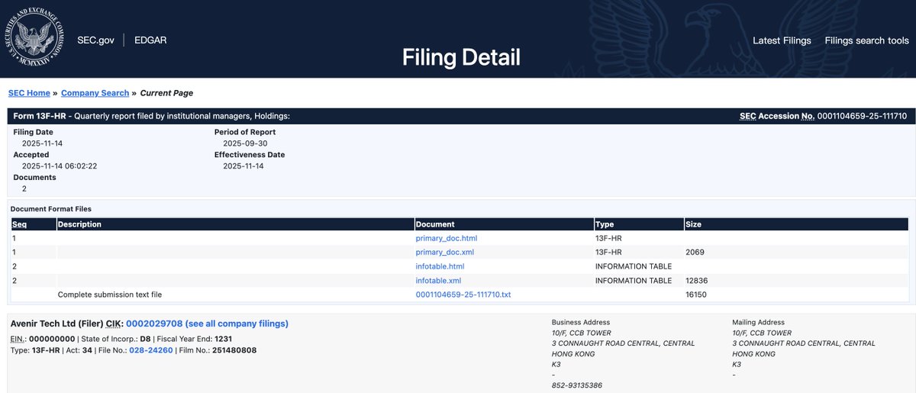This screenshot has height=393, width=916.
Task: Select the Film No. 251480808 value
Action: (234, 350)
